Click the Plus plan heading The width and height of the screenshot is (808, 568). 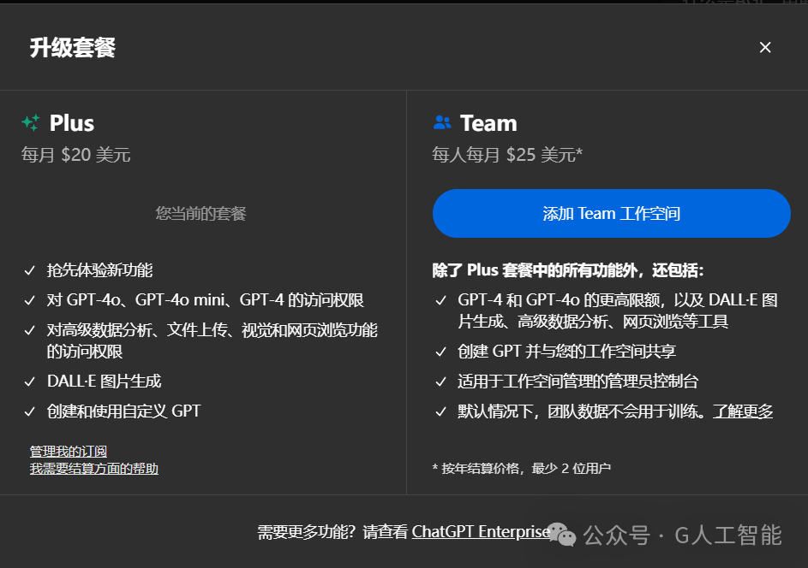[x=72, y=123]
